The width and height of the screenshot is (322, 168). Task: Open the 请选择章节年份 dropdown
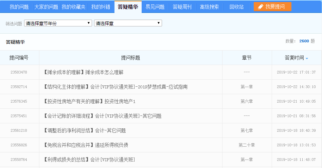(58, 23)
